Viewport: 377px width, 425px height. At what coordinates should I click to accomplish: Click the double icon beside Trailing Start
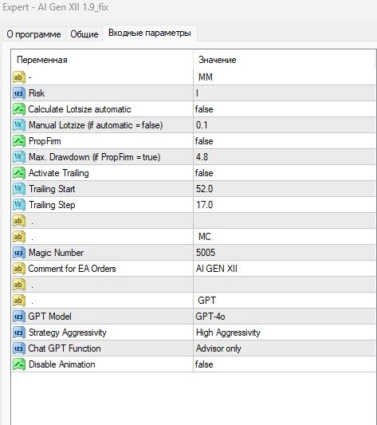pyautogui.click(x=19, y=189)
